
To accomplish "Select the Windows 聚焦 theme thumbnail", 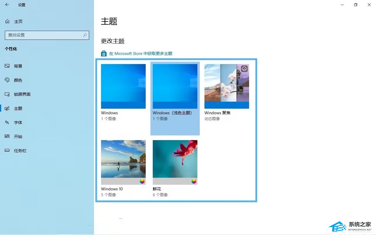I will [227, 86].
